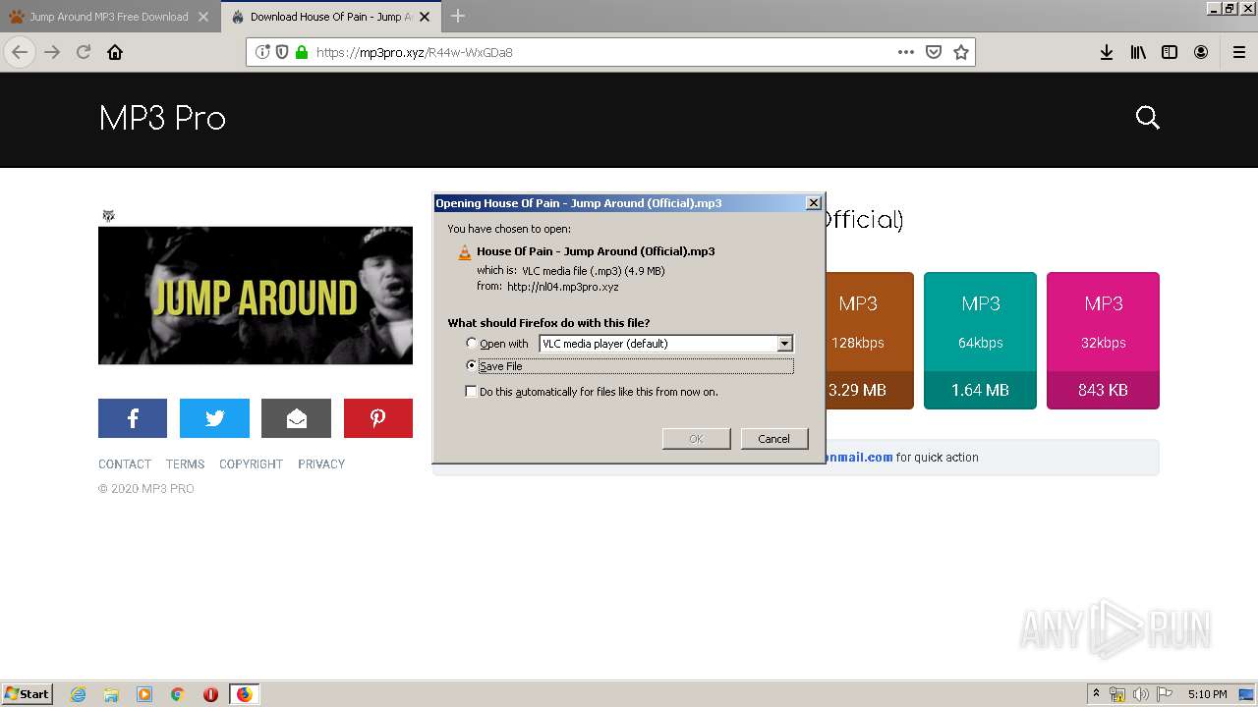
Task: Close the Opening file dialog
Action: [x=813, y=203]
